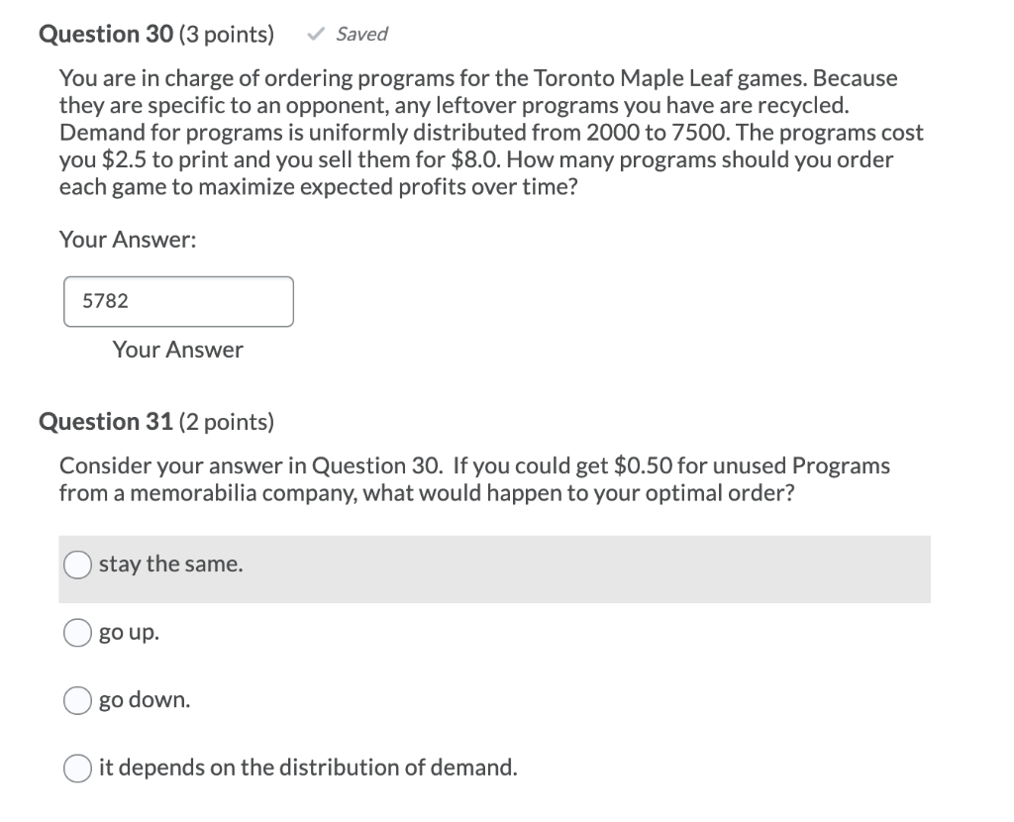Click the italic Saved status text
Screen dimensions: 1014x822
point(361,34)
